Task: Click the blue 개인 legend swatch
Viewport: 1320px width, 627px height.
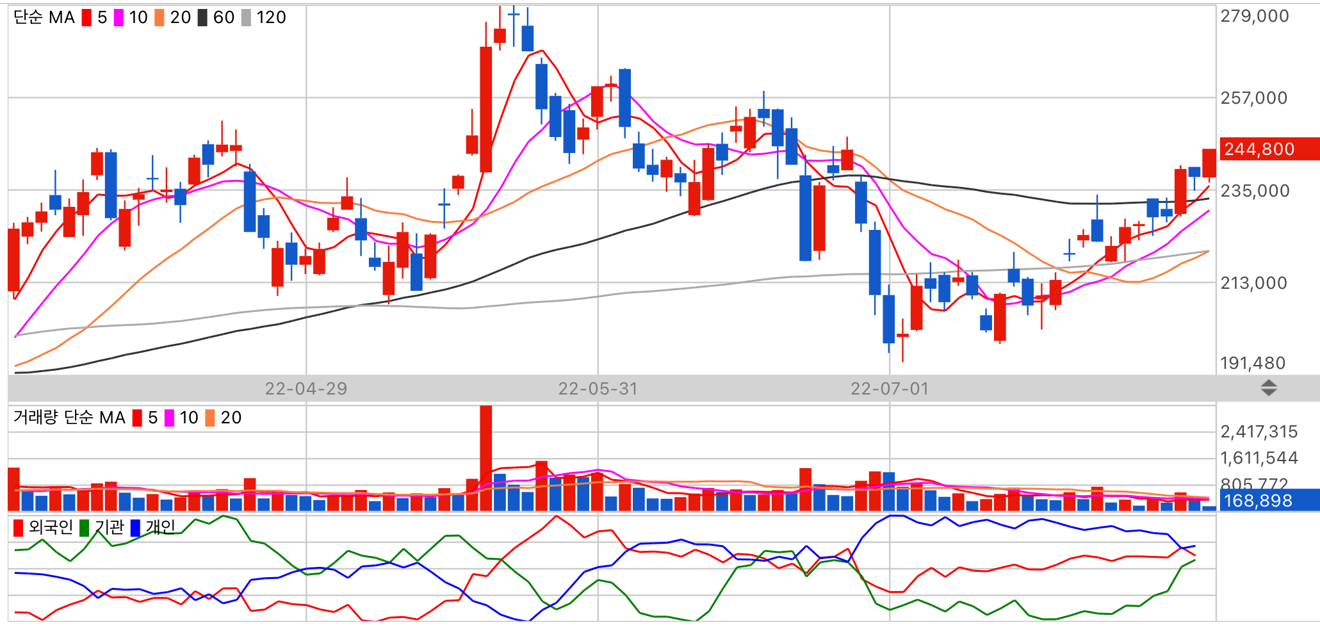Action: (135, 528)
